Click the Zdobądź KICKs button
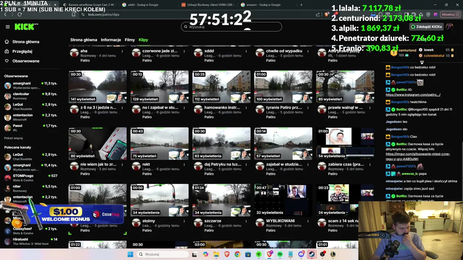This screenshot has width=463, height=260. tap(426, 27)
